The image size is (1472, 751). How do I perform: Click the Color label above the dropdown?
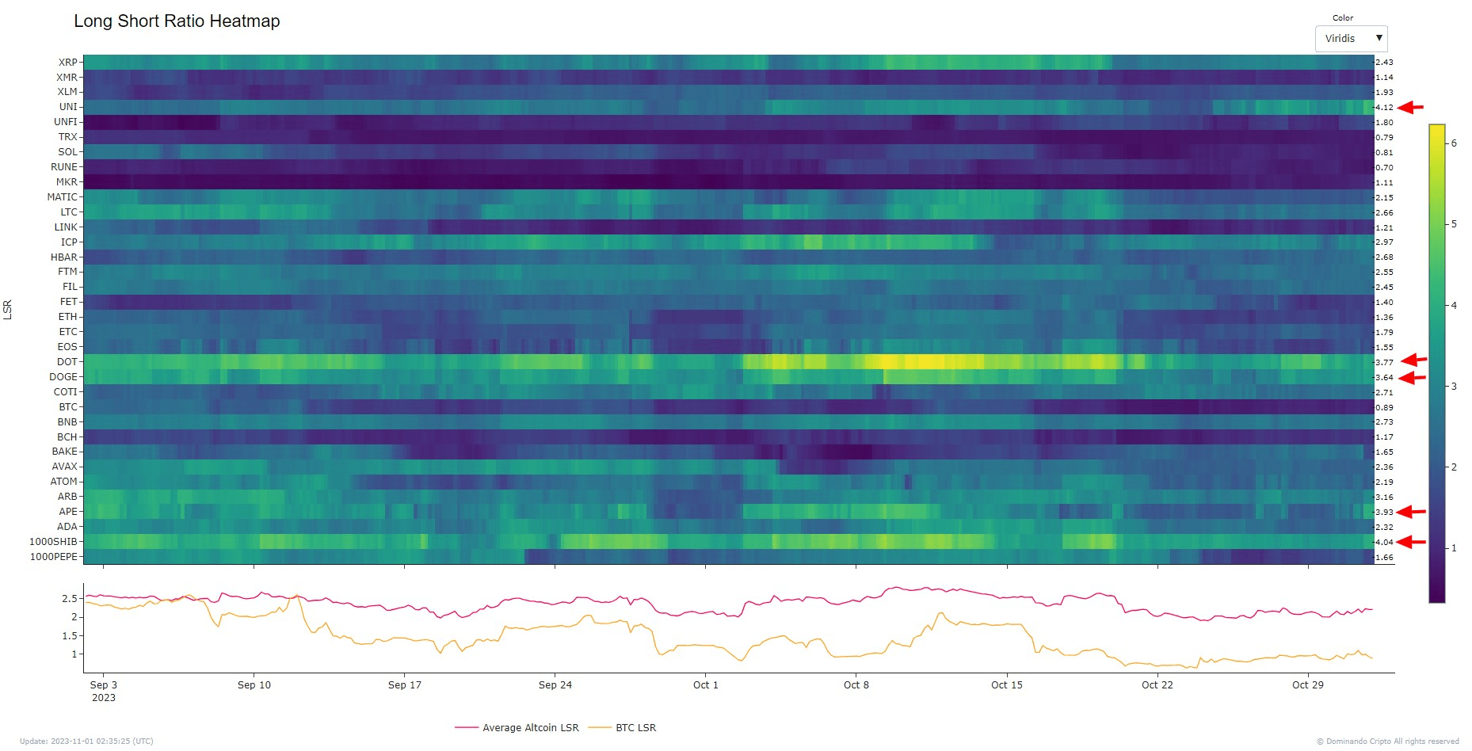tap(1342, 17)
